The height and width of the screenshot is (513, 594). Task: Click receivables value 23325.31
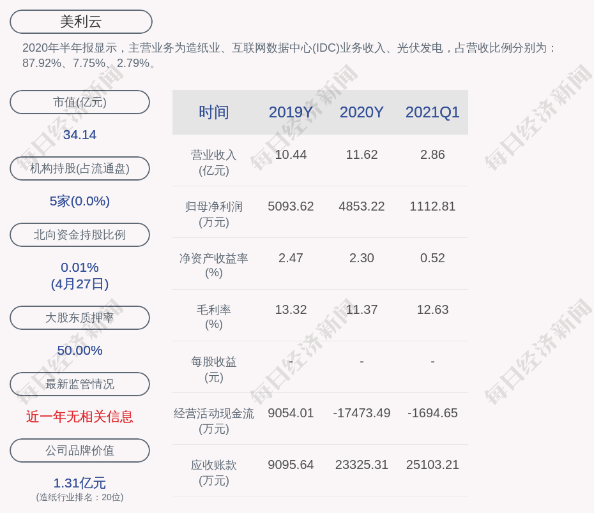pyautogui.click(x=362, y=465)
